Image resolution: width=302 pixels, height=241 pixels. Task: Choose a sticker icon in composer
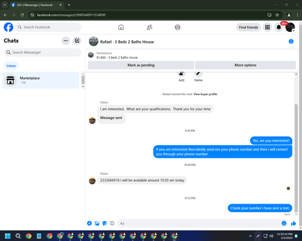[104, 223]
